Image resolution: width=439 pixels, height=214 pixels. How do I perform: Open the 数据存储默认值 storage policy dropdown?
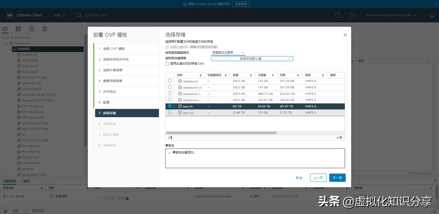pyautogui.click(x=252, y=58)
